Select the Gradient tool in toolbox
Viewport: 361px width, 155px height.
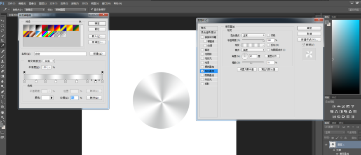tap(3, 76)
